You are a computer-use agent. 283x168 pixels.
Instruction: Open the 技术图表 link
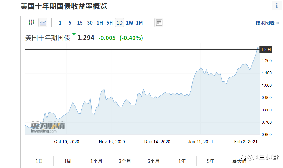click(x=267, y=23)
